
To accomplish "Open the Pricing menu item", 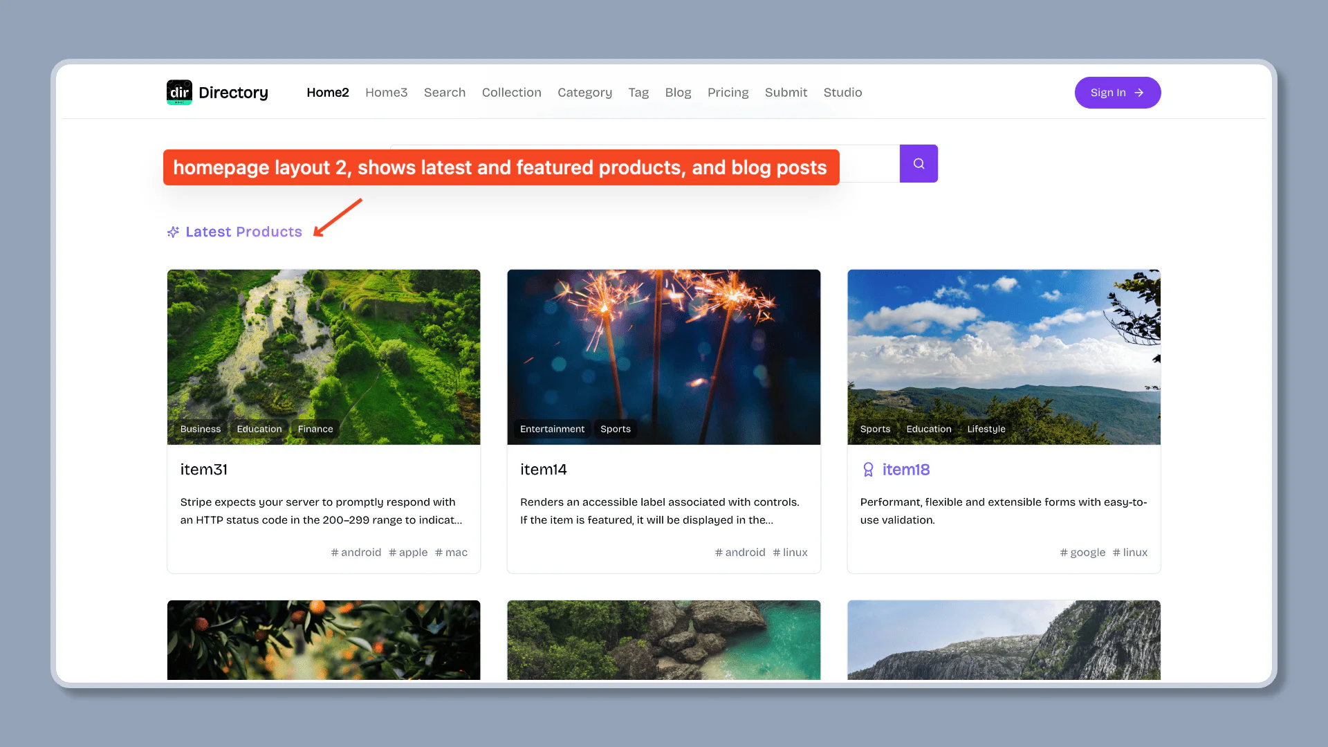I will pos(728,92).
